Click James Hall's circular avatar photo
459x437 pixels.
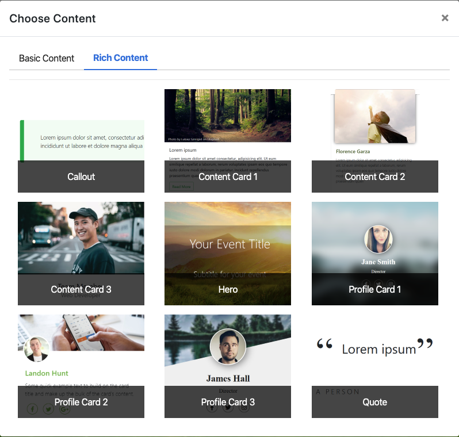(x=228, y=347)
